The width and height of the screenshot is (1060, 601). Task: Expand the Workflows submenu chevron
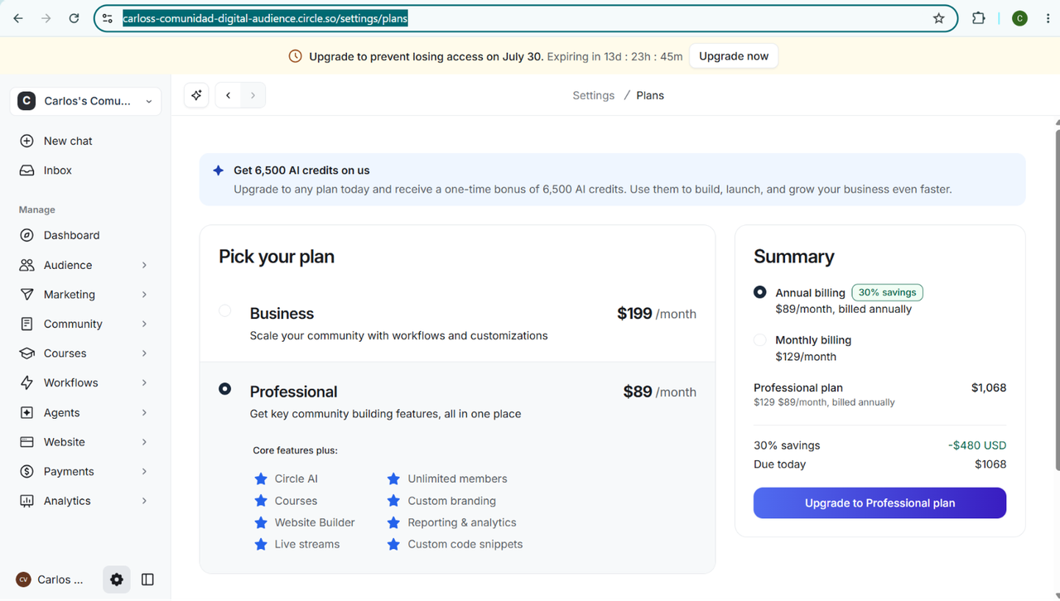click(144, 382)
